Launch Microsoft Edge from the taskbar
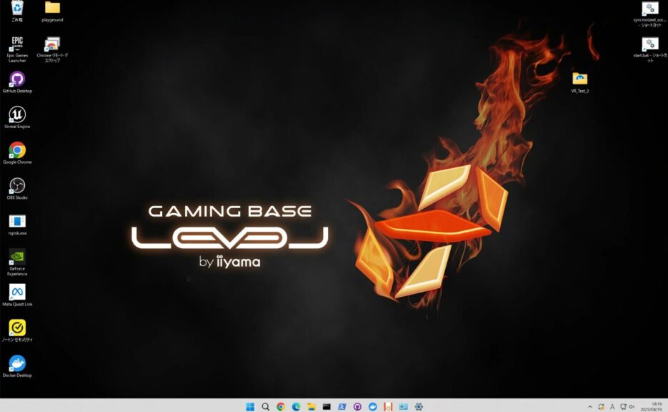This screenshot has width=668, height=412. tap(296, 406)
